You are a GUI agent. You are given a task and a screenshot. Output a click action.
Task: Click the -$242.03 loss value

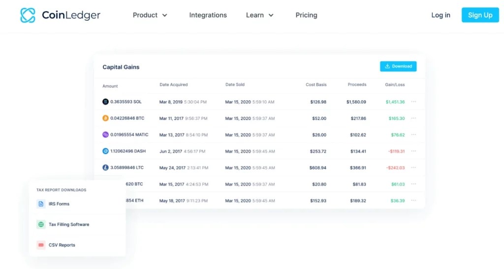(396, 168)
